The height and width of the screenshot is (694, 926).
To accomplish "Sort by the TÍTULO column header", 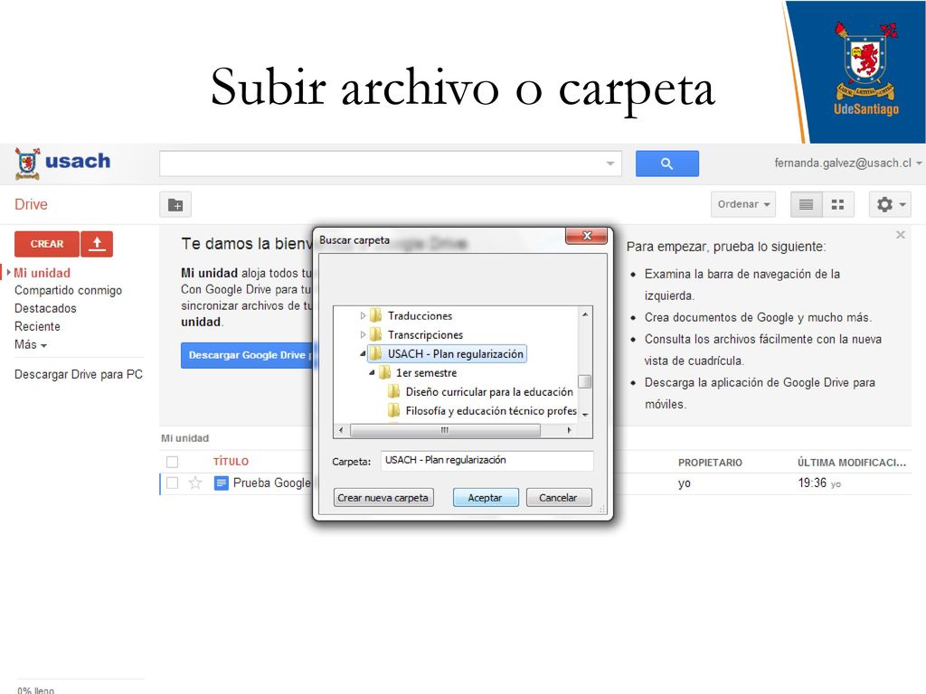I will click(x=231, y=462).
